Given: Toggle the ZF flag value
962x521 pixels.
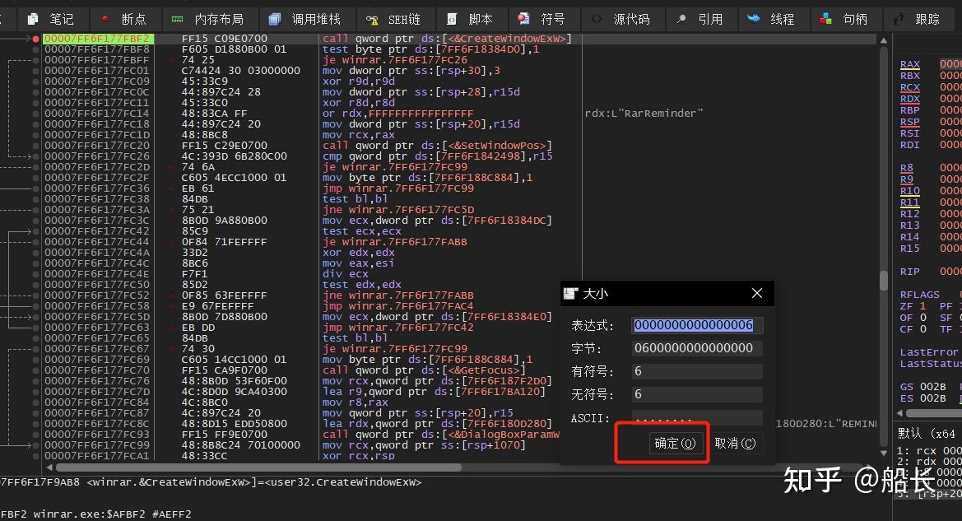Looking at the screenshot, I should pos(922,305).
